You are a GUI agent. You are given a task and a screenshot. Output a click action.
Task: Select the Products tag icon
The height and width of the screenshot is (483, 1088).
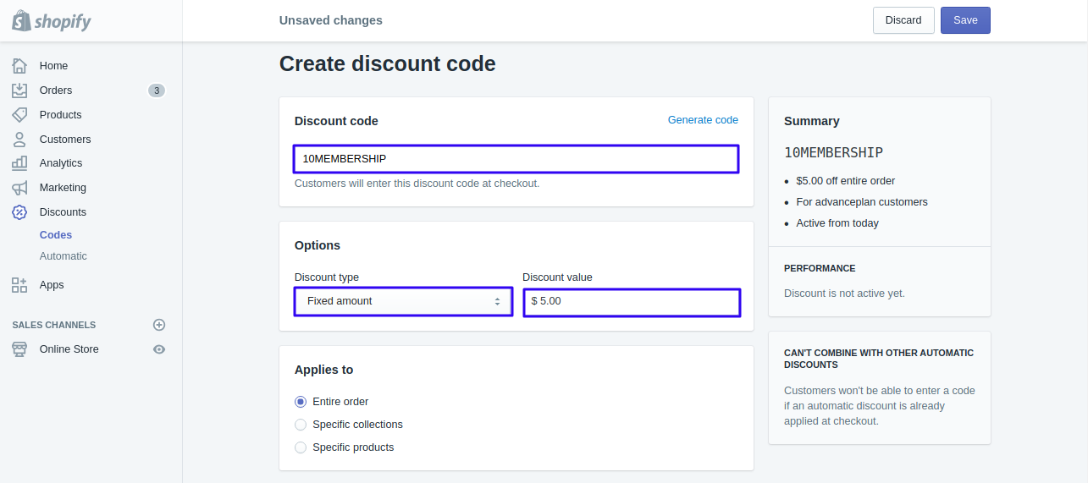pyautogui.click(x=19, y=114)
